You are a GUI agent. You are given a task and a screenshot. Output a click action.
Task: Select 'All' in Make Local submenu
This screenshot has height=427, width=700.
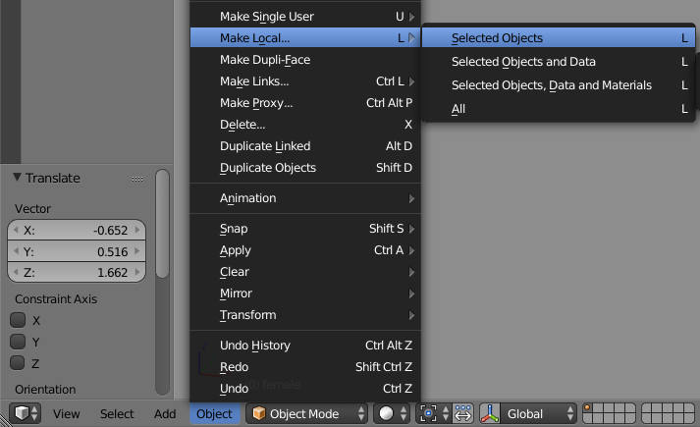[x=559, y=108]
